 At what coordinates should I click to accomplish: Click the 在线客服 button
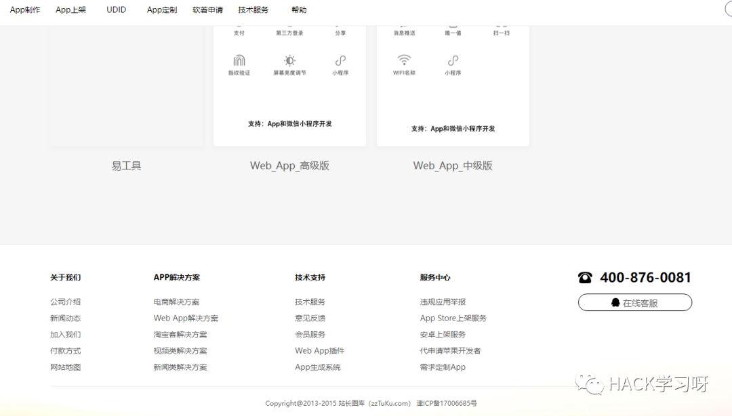635,303
